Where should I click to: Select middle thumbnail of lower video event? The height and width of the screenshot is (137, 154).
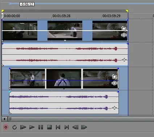(x=64, y=79)
